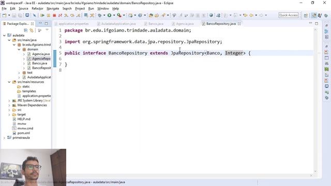331x186 pixels.
Task: Collapse the domain package
Action: (x=19, y=50)
